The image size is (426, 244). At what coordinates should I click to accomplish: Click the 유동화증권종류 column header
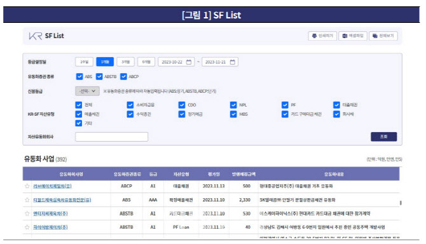[x=127, y=174]
